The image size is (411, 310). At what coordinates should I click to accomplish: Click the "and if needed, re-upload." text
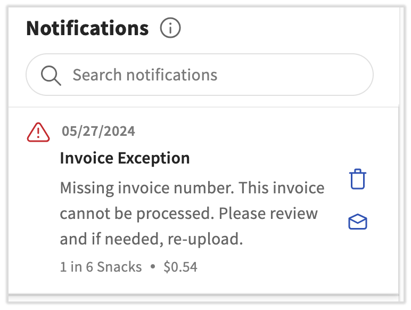151,239
